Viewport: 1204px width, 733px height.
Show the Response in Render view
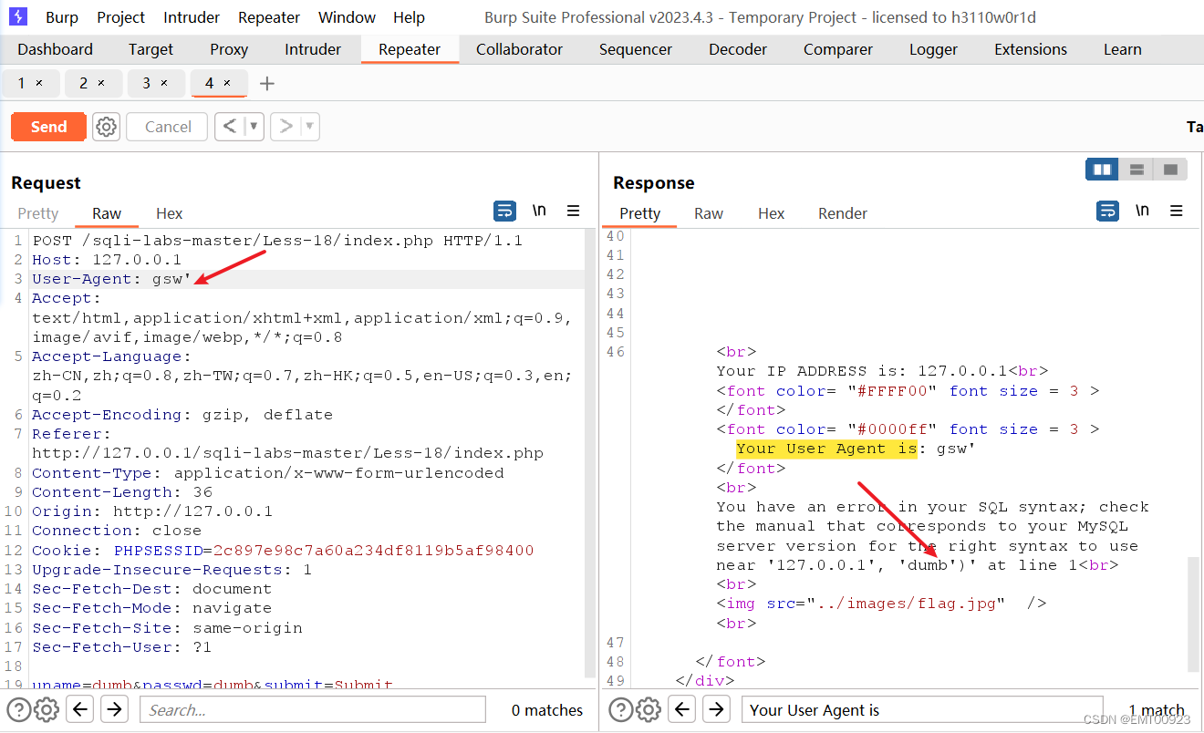[842, 213]
